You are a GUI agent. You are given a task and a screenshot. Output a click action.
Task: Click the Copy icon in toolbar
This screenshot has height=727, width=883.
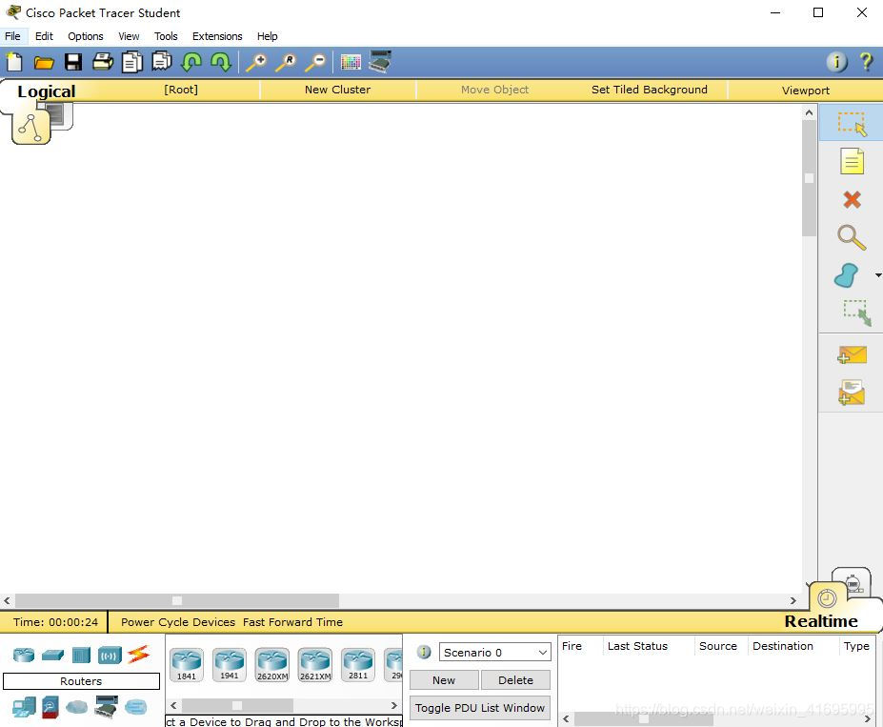click(x=132, y=62)
